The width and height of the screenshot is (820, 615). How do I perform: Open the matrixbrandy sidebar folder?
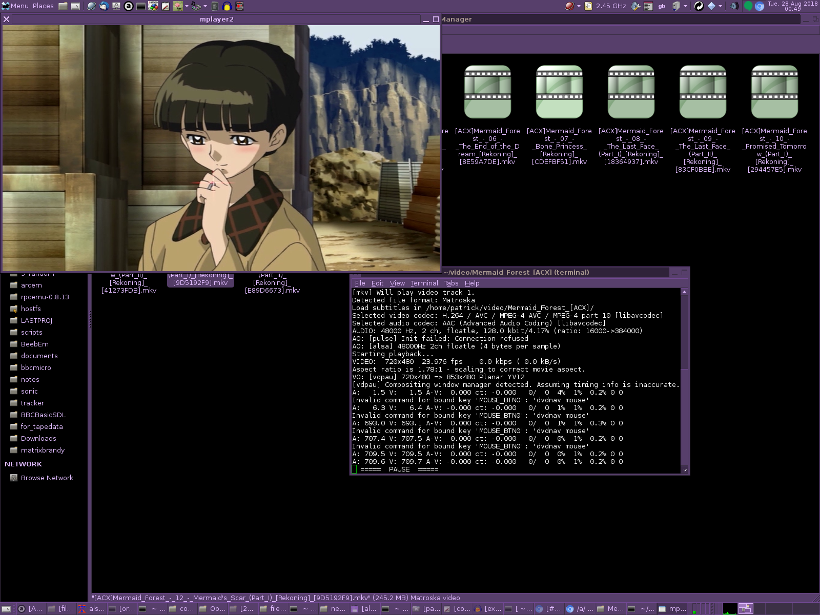tap(44, 450)
